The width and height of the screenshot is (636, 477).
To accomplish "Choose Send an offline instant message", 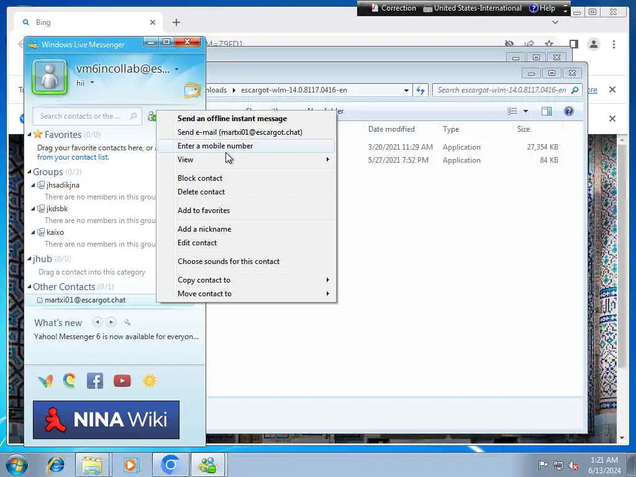I will 246,119.
